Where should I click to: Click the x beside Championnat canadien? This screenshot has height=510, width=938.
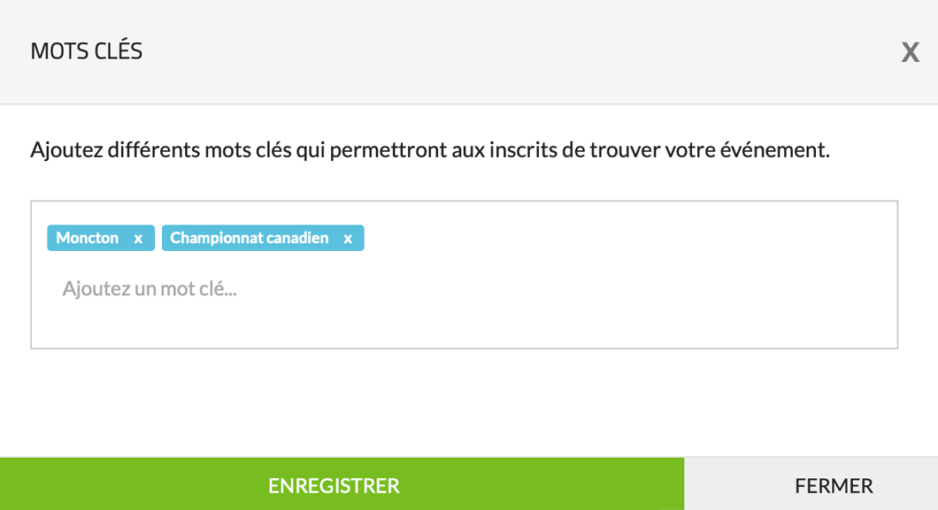coord(348,239)
